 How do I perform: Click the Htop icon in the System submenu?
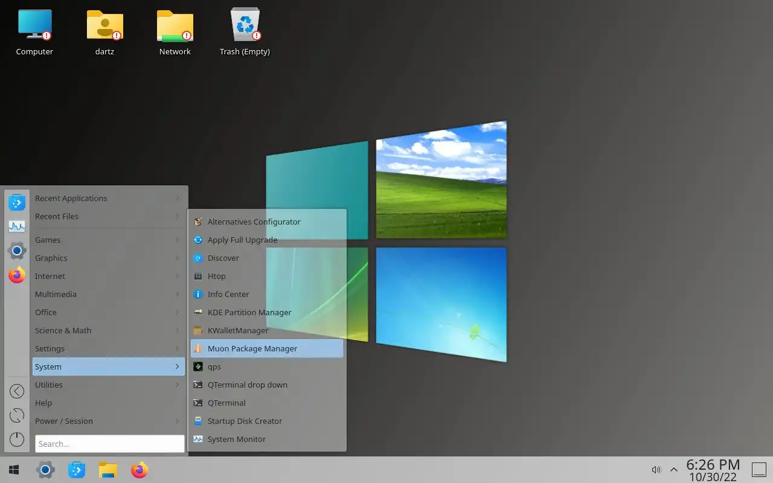[x=197, y=276]
